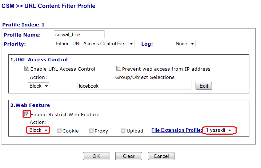The height and width of the screenshot is (168, 261).
Task: Tick the Cookie checkbox
Action: click(59, 130)
